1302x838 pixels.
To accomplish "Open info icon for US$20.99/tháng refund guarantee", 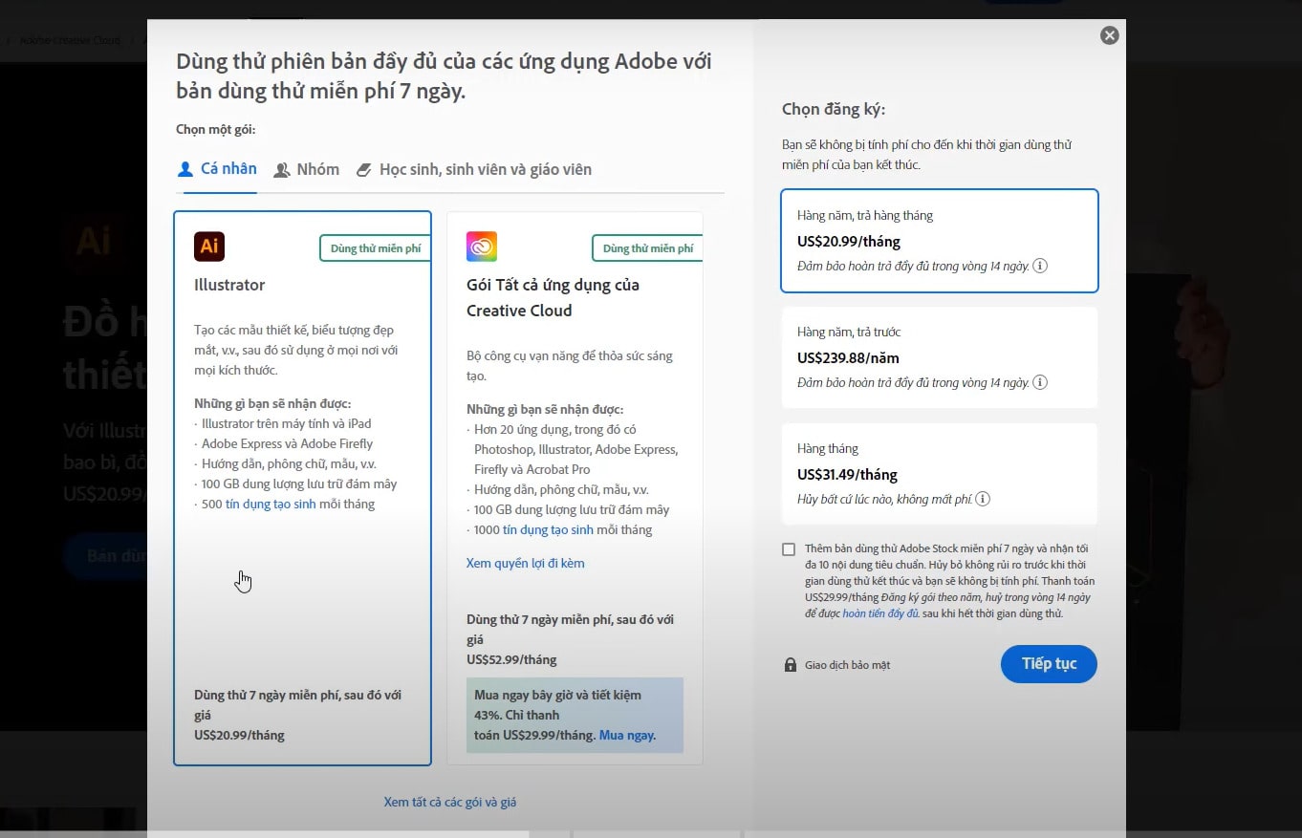I will click(x=1040, y=266).
